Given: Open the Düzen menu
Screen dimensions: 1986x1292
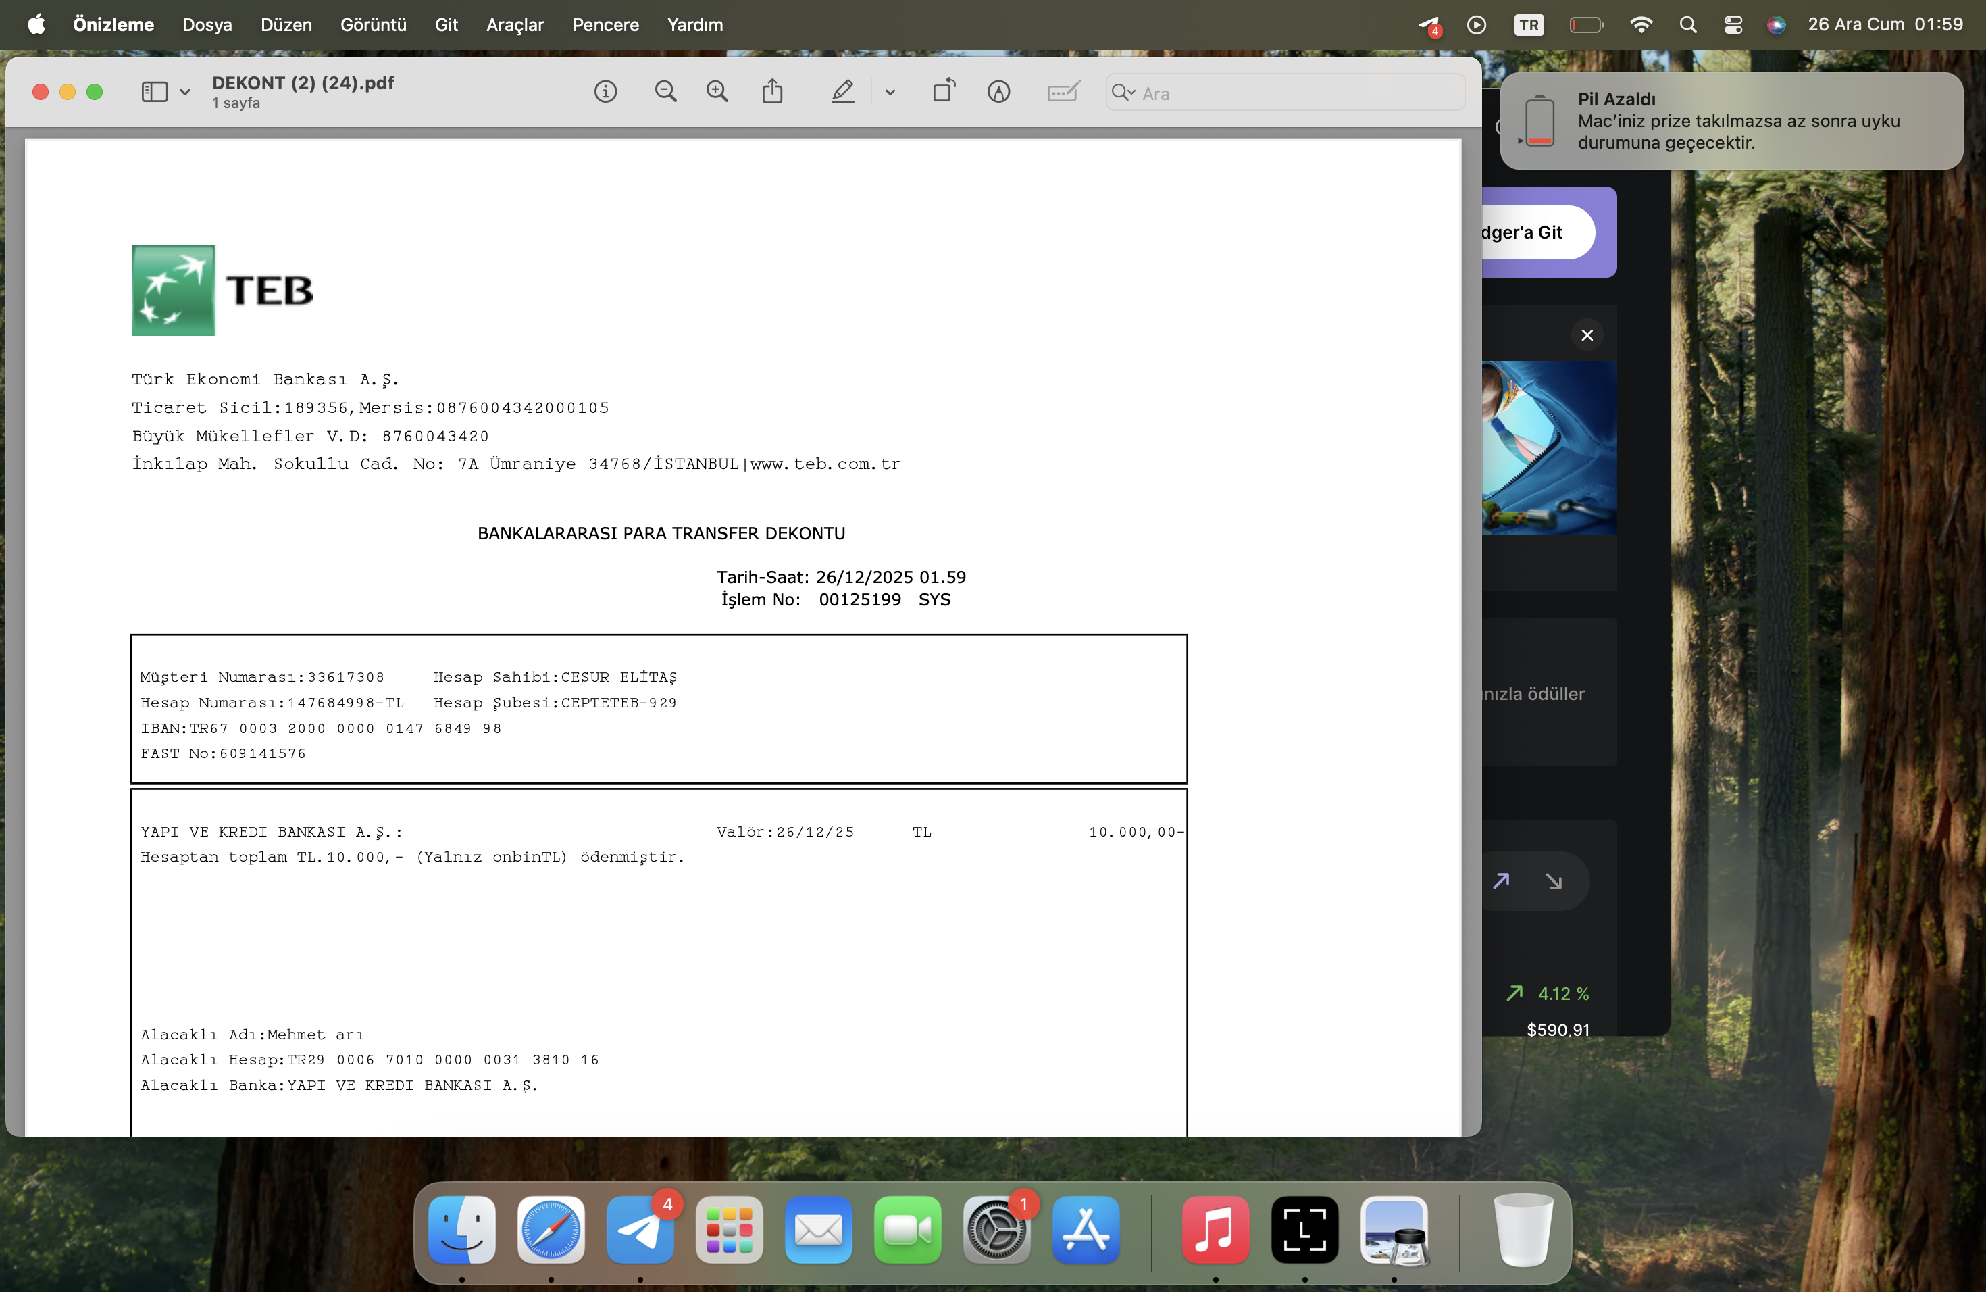Looking at the screenshot, I should tap(286, 25).
